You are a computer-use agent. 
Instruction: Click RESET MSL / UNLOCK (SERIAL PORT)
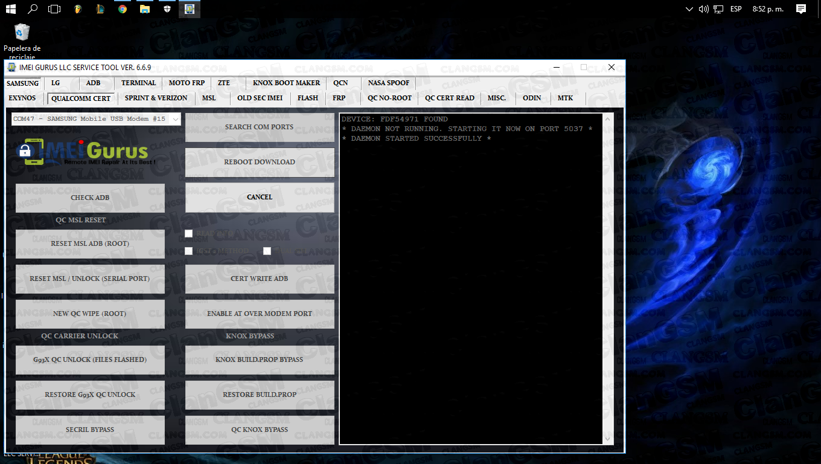90,279
